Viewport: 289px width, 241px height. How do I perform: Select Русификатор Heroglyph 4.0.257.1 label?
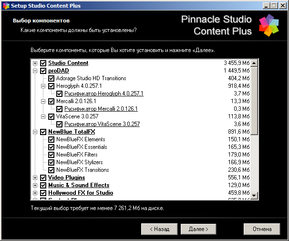pyautogui.click(x=104, y=94)
